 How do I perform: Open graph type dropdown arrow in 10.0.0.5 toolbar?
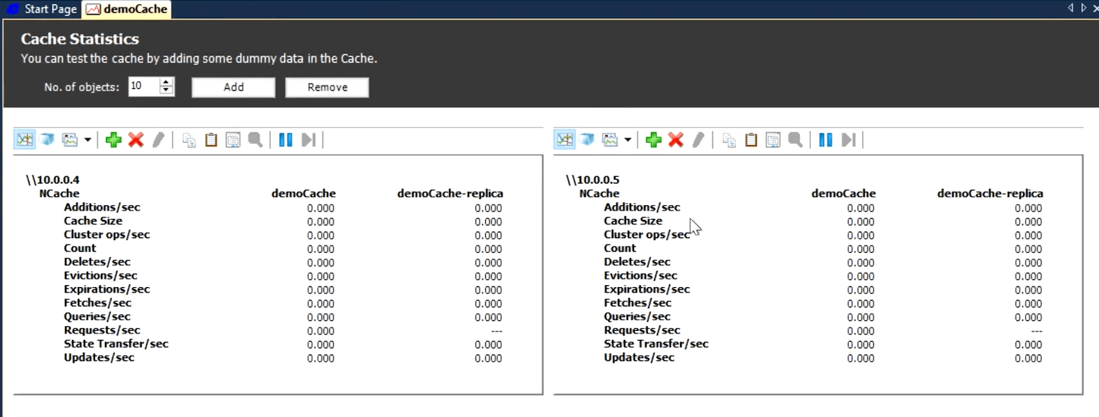627,140
